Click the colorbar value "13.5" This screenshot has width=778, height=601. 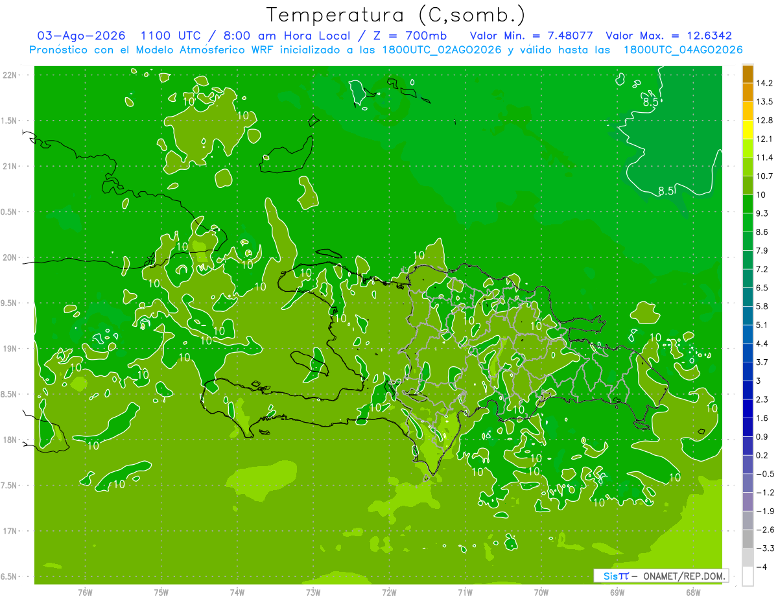(x=764, y=102)
